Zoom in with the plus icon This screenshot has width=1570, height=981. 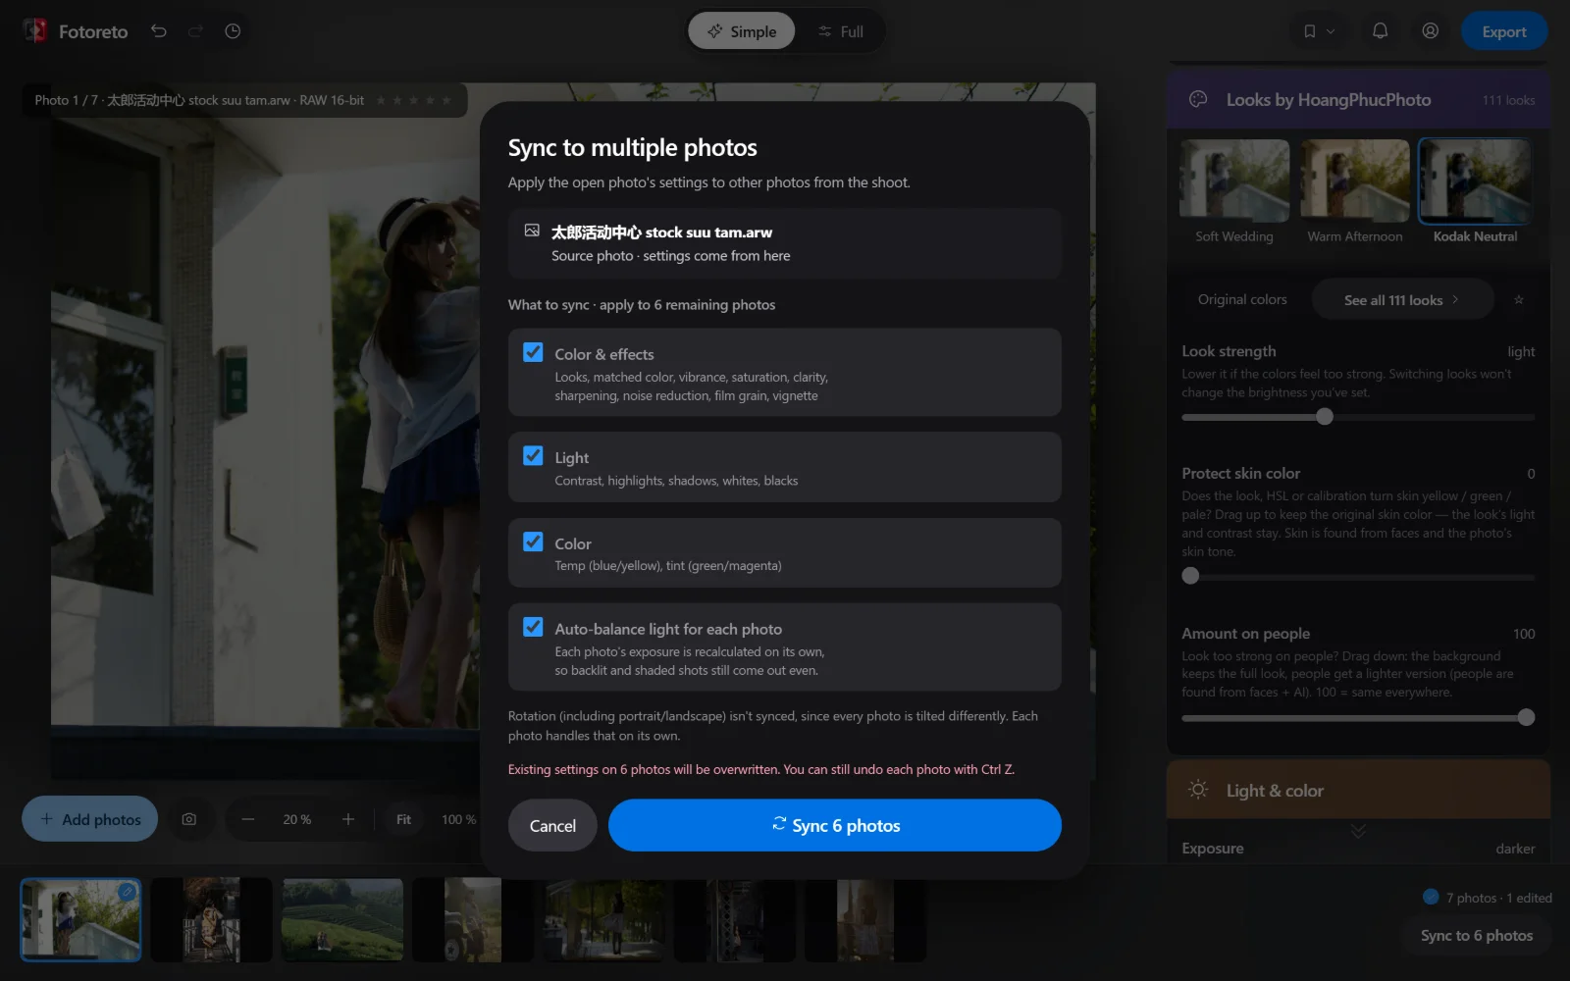[348, 819]
